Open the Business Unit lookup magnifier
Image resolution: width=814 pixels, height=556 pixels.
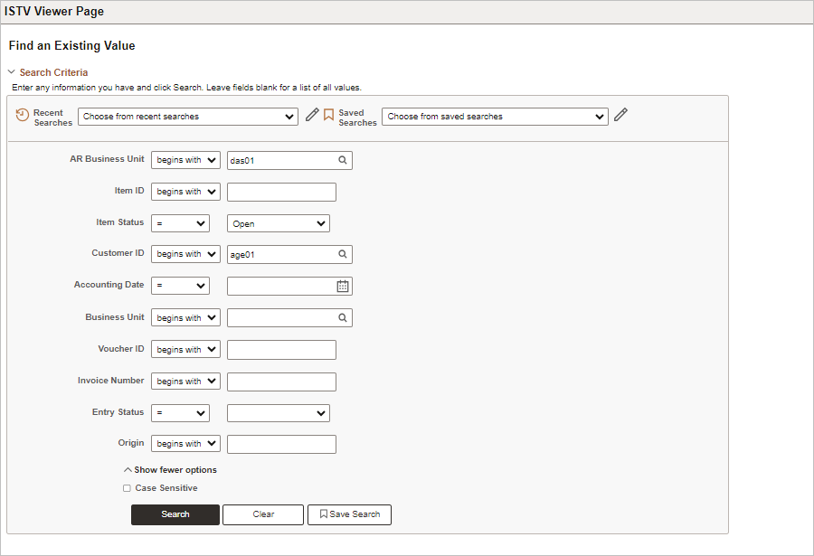tap(343, 317)
